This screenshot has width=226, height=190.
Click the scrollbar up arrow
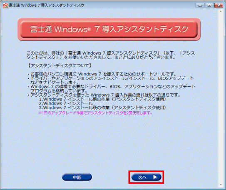(221, 11)
